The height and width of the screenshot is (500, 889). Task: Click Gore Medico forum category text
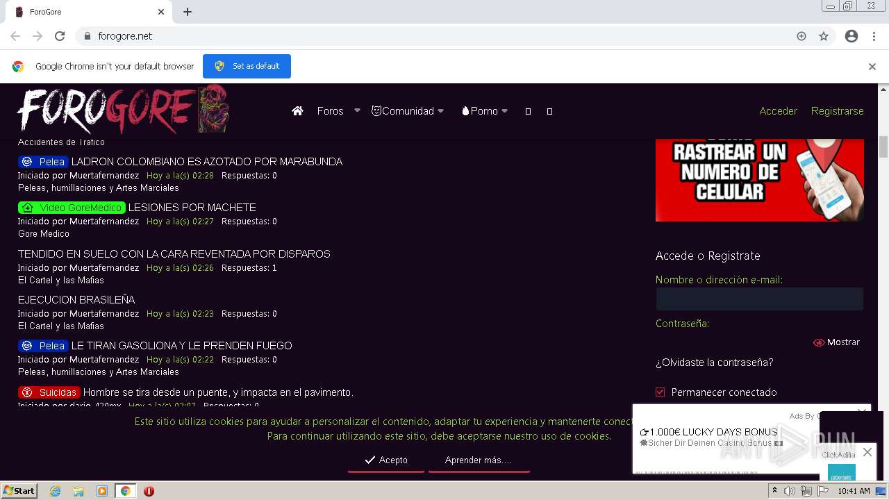tap(44, 234)
